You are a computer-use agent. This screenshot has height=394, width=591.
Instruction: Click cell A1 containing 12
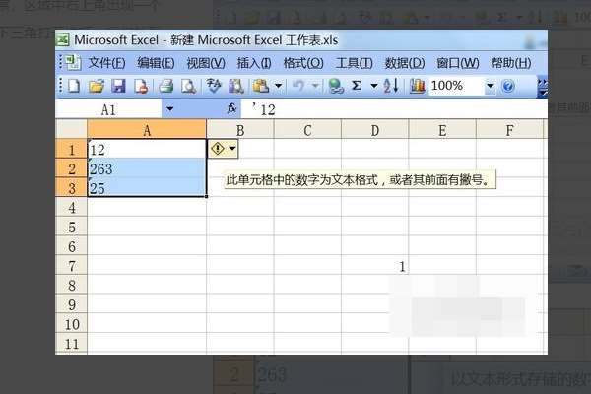147,150
